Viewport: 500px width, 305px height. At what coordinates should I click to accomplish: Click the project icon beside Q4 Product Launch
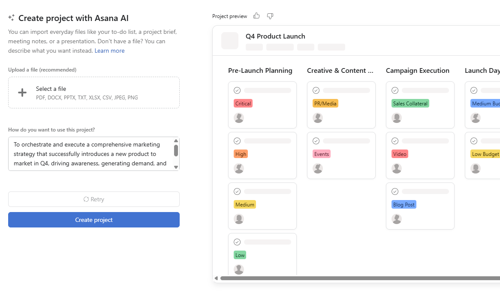coord(230,40)
